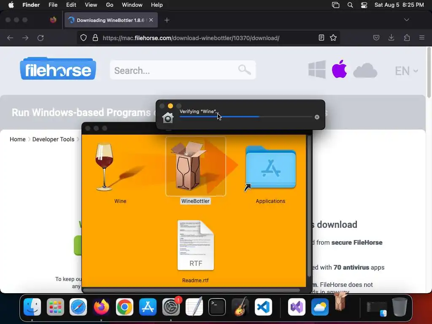Open Safari from the Dock
432x324 pixels.
coord(78,307)
